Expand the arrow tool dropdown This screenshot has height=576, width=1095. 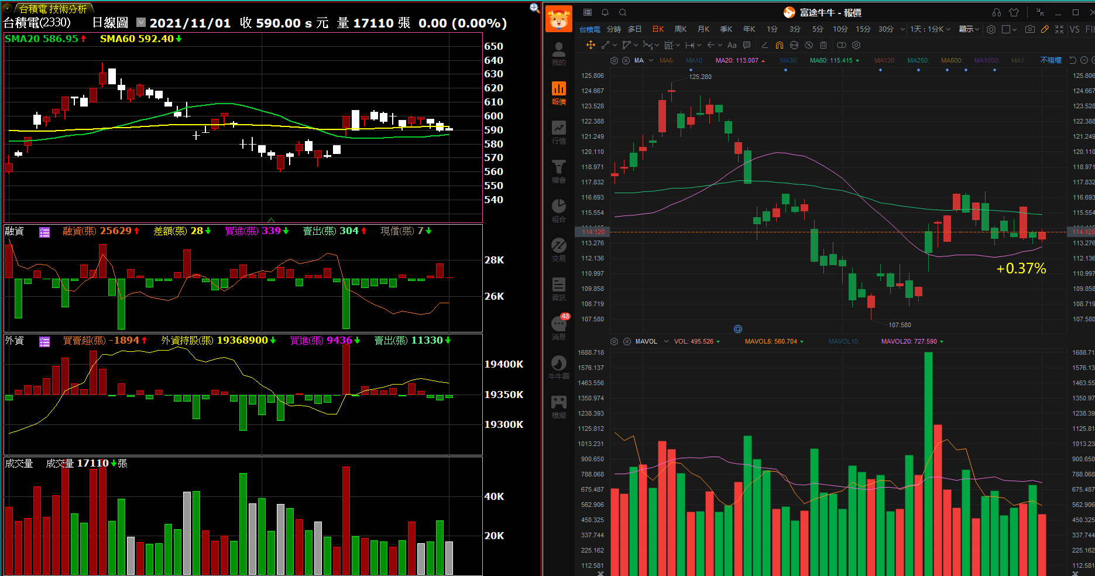click(720, 45)
